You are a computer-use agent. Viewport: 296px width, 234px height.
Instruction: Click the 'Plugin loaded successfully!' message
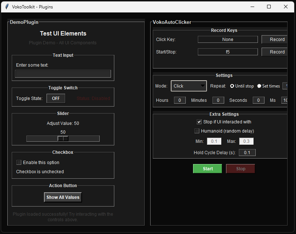pos(63,217)
